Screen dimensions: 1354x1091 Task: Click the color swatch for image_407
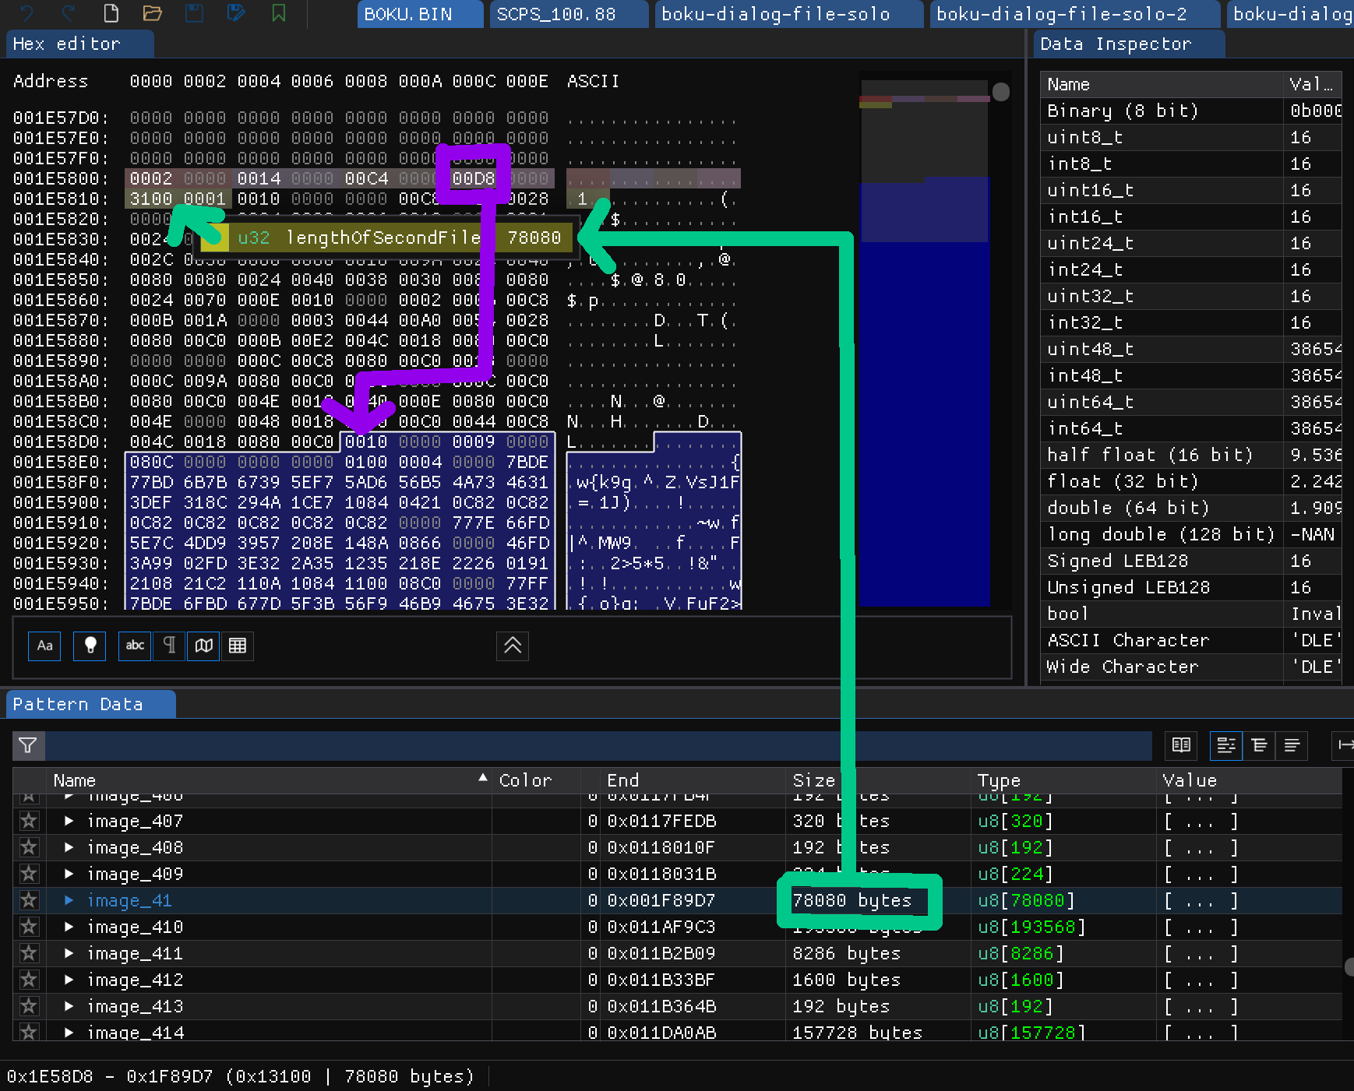[x=535, y=821]
